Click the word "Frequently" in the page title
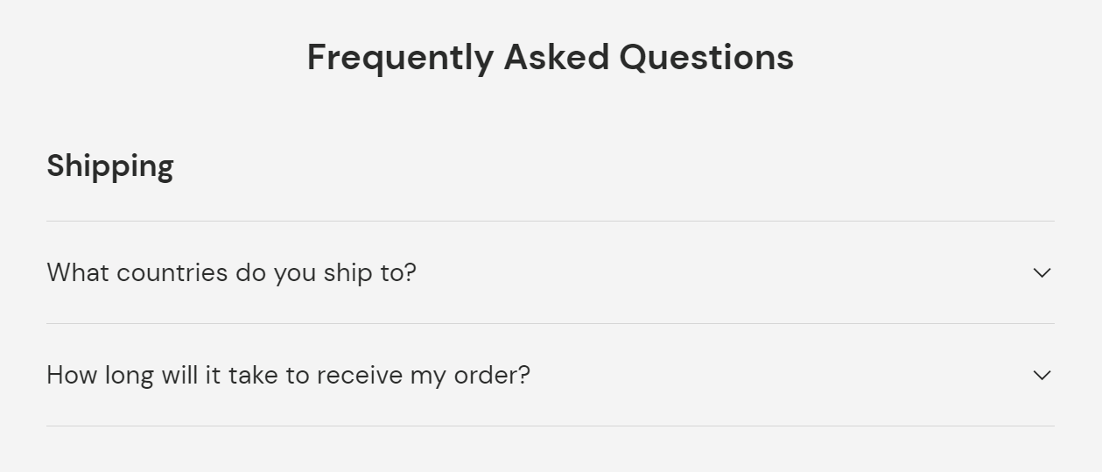Screen dimensions: 1102x472 click(x=400, y=58)
